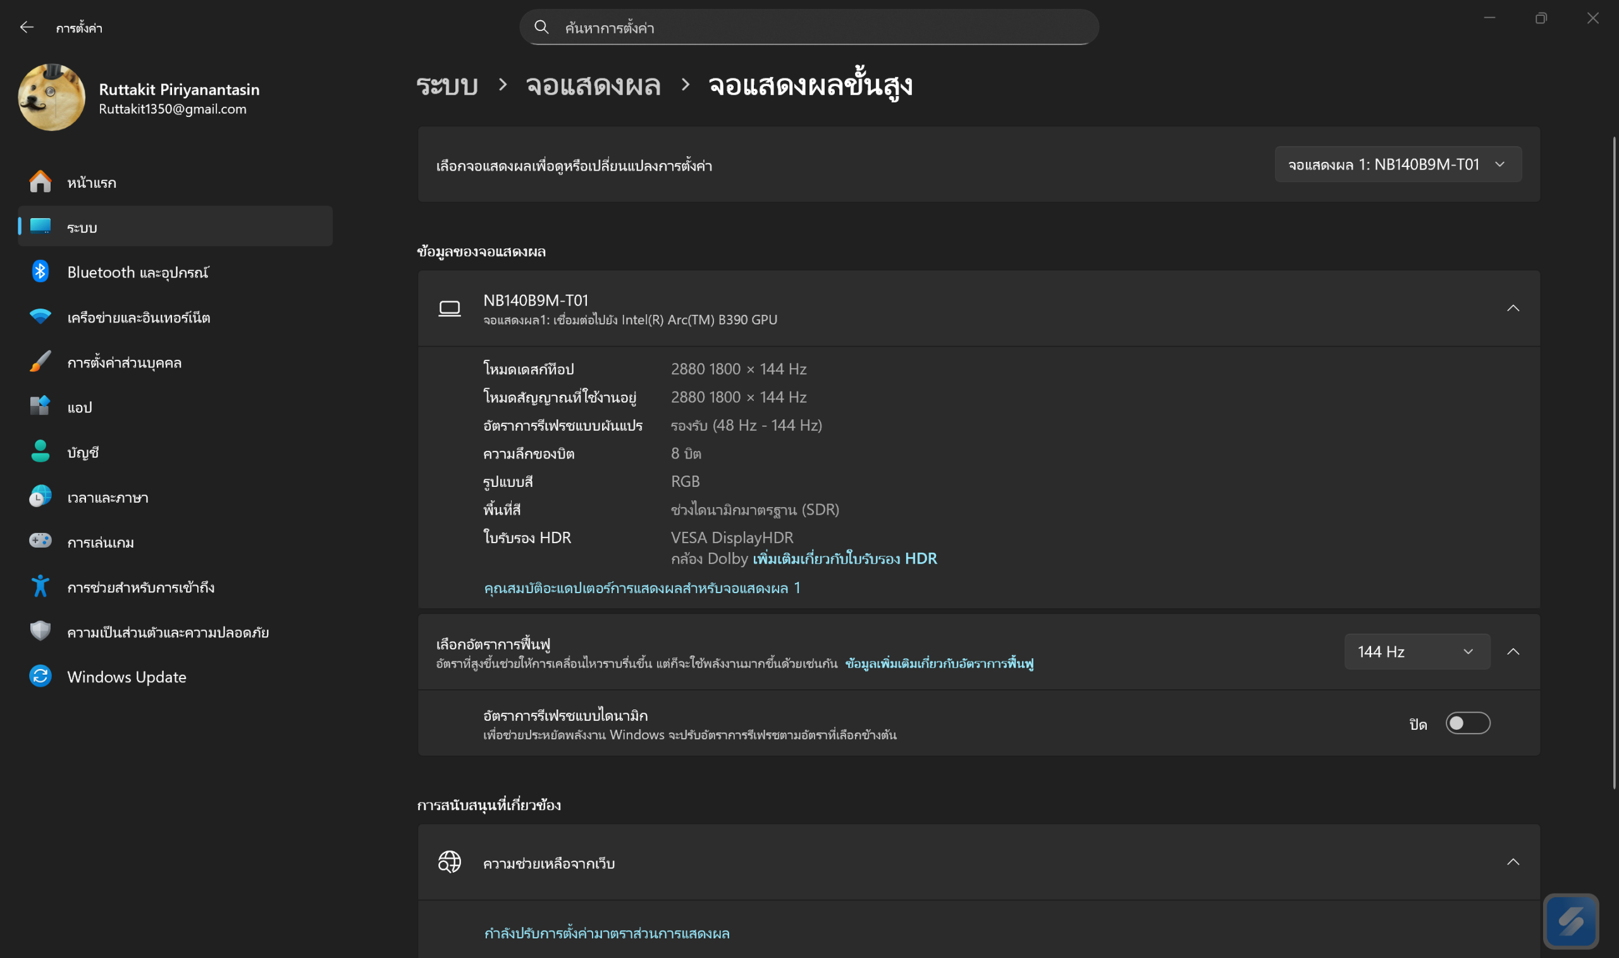Click the Wi-Fi network sidebar icon

(x=40, y=317)
